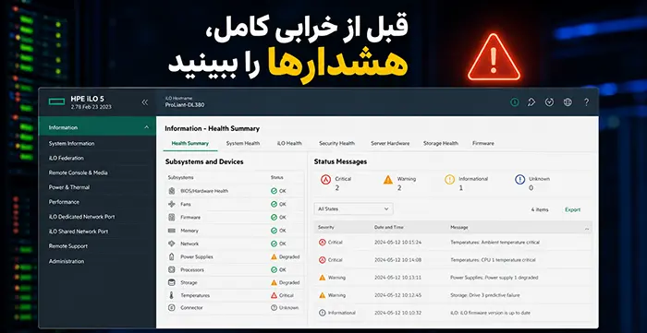The image size is (647, 333).
Task: Open the Firmware tab
Action: [x=483, y=143]
